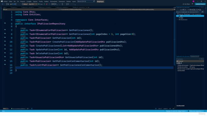Open the UpdatePublicacion member navigation dropdown
The image size is (207, 116).
click(145, 9)
